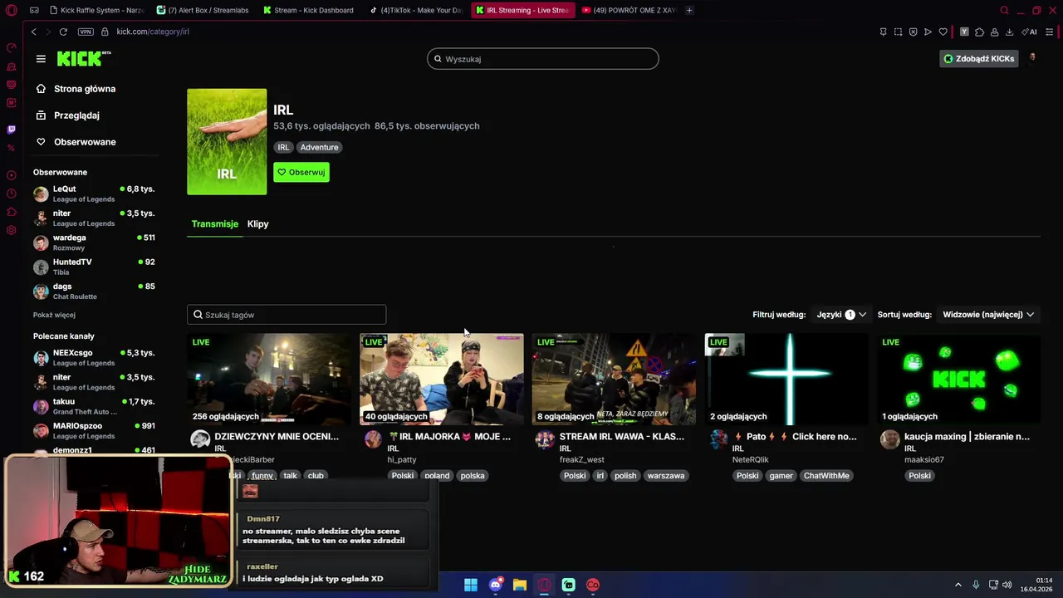This screenshot has width=1063, height=598.
Task: Click the Opera logo menu button
Action: point(12,11)
